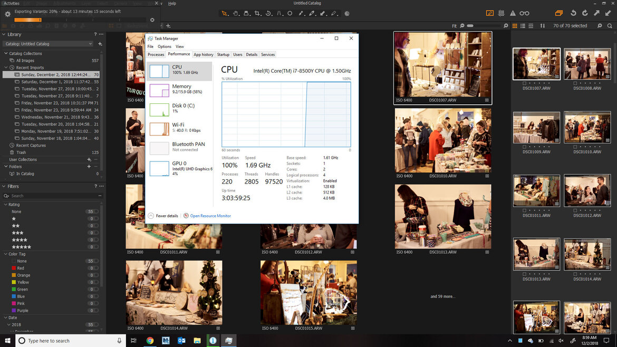Image resolution: width=617 pixels, height=347 pixels.
Task: Cancel the Exporting Variants activity
Action: [152, 20]
